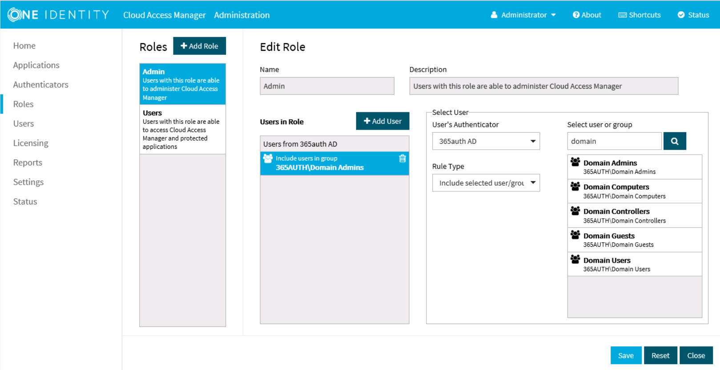The width and height of the screenshot is (720, 370).
Task: Select 365AUTH\Domain Admins included group row
Action: tap(334, 163)
